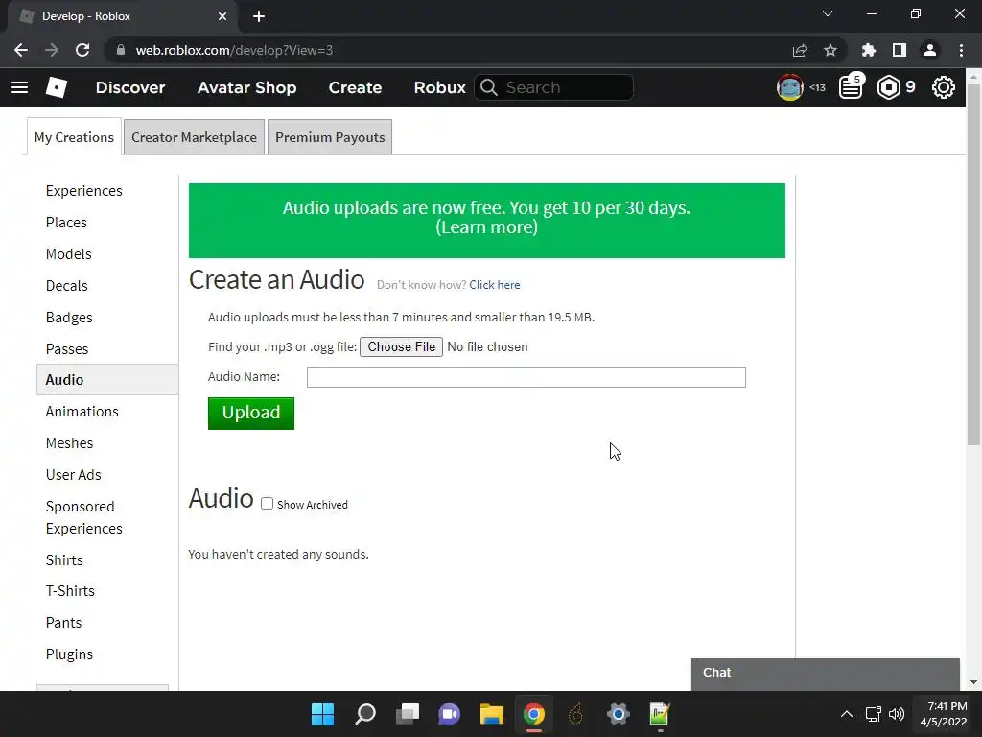Screen dimensions: 982x737
Task: Click the browser forward arrow
Action: tap(52, 50)
